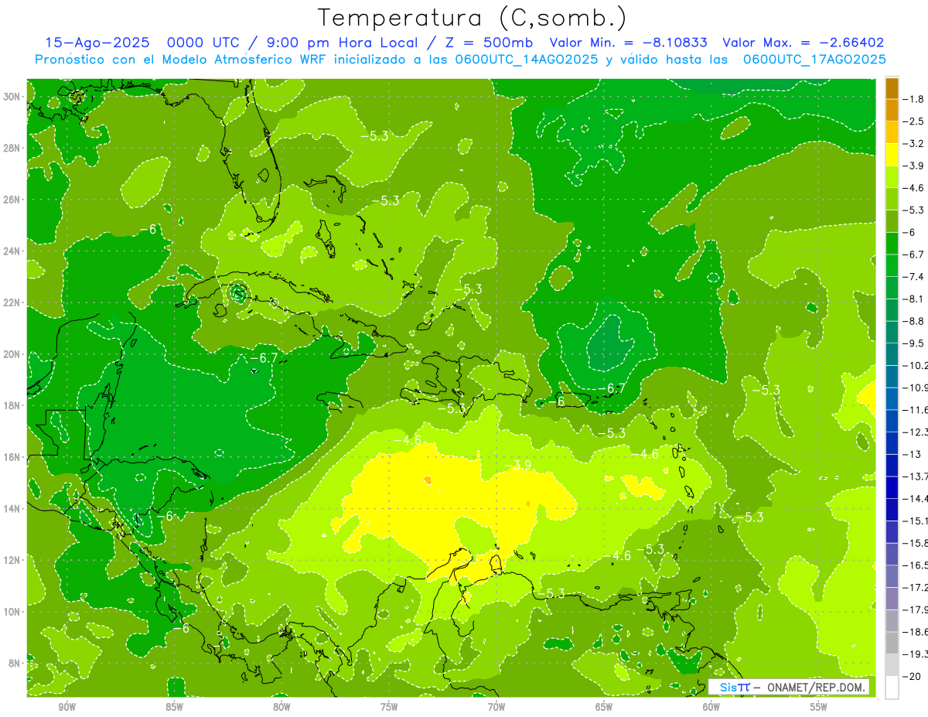The height and width of the screenshot is (717, 928).
Task: Click the "80W" longitude axis label
Action: pyautogui.click(x=281, y=707)
